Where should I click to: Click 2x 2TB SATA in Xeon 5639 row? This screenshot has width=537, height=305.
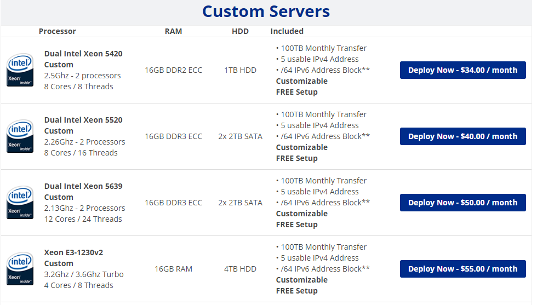pyautogui.click(x=240, y=203)
